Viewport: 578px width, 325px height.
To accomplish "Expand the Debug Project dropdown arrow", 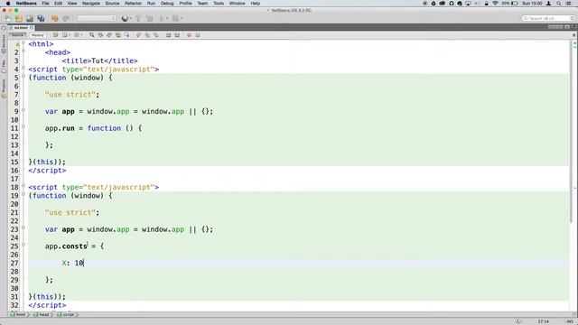I will click(x=182, y=18).
